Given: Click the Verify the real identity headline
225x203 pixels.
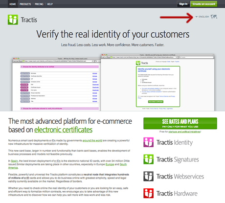Looking at the screenshot, I should pyautogui.click(x=113, y=34).
